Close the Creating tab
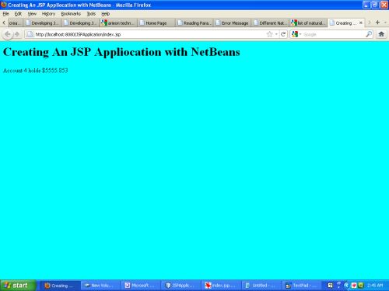389x291 pixels. pyautogui.click(x=361, y=23)
